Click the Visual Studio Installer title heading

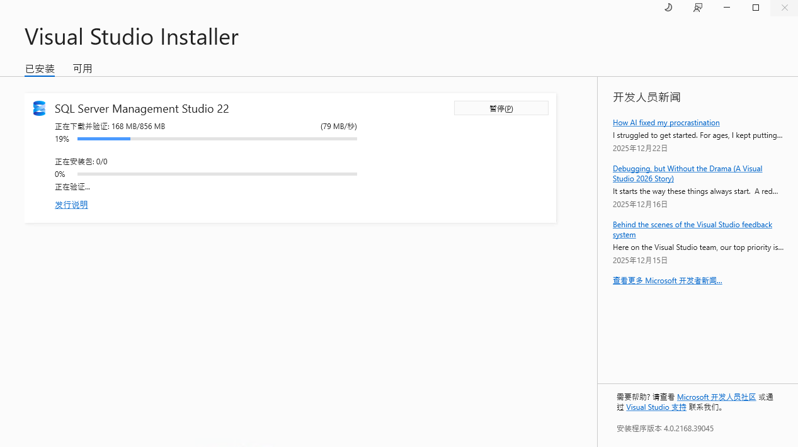[x=132, y=37]
